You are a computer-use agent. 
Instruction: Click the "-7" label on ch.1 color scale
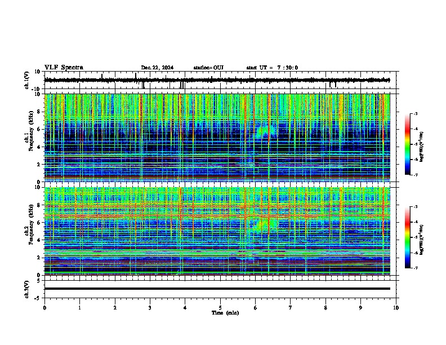pyautogui.click(x=416, y=175)
